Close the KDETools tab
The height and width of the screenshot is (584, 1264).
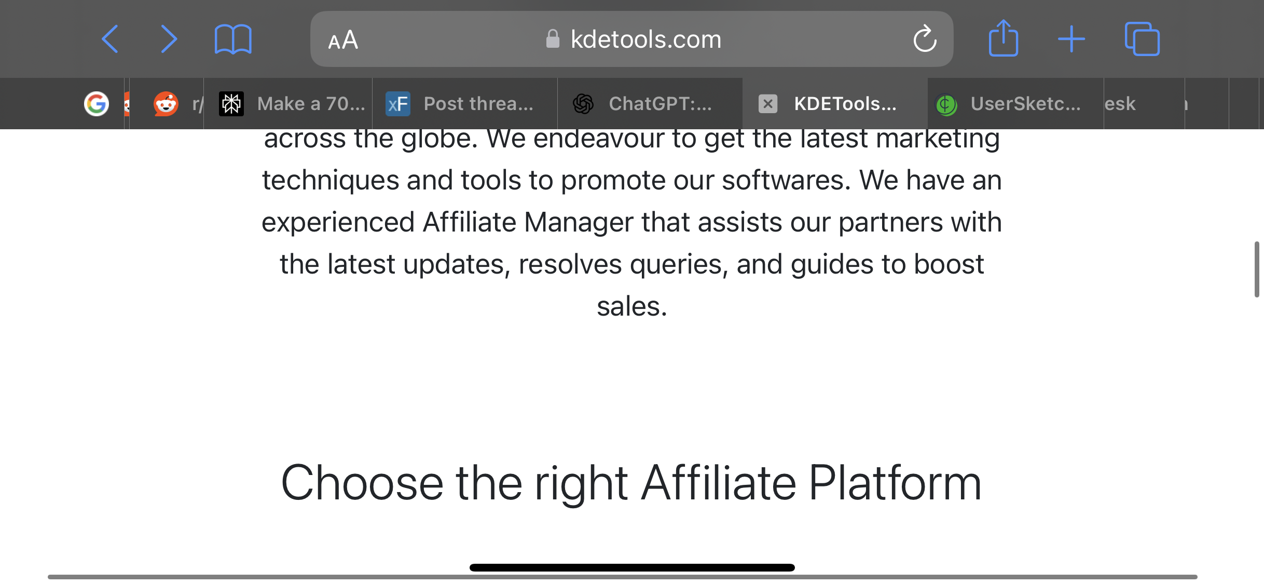[x=768, y=104]
